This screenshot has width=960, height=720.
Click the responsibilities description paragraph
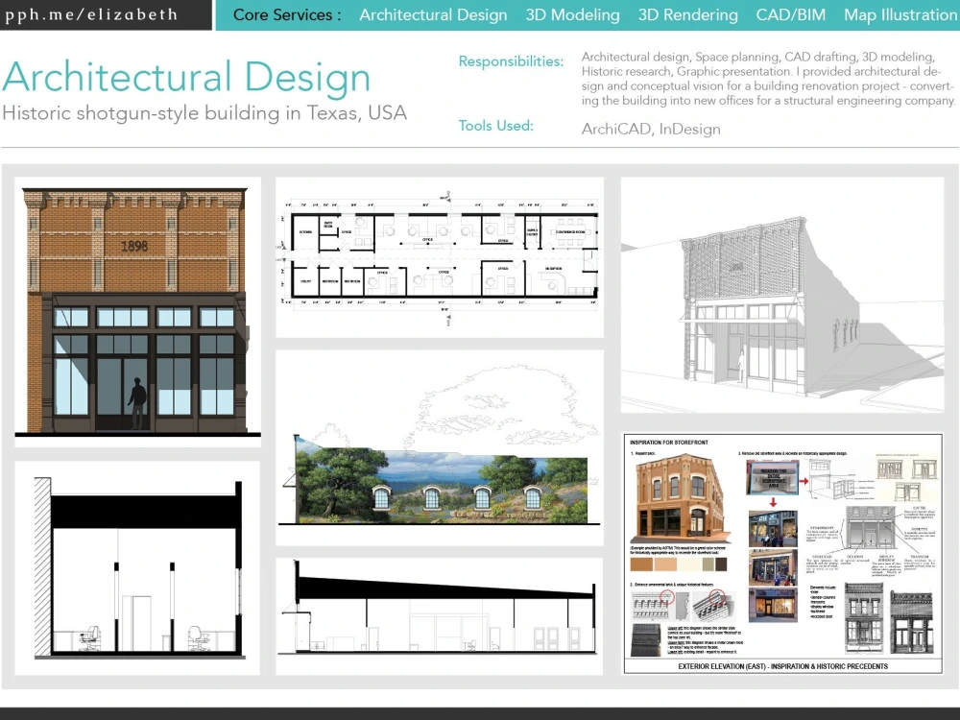tap(768, 79)
